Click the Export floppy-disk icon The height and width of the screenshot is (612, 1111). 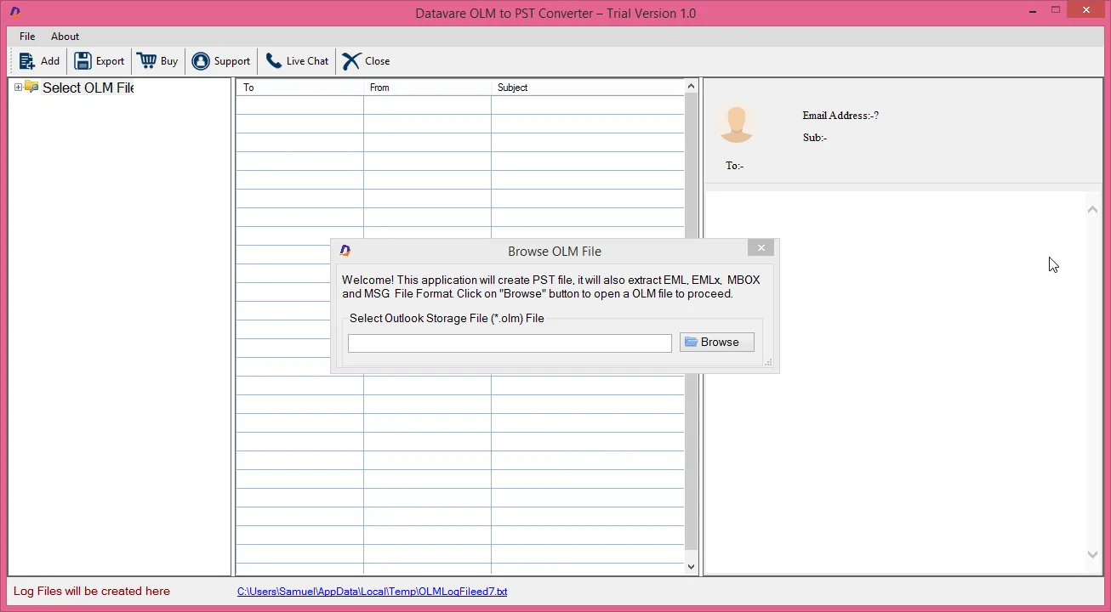pos(83,61)
